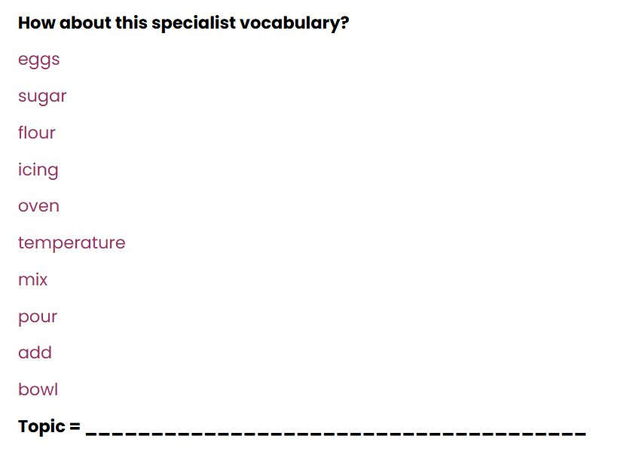Place cursor on the word "oven"
The width and height of the screenshot is (633, 457).
point(38,206)
